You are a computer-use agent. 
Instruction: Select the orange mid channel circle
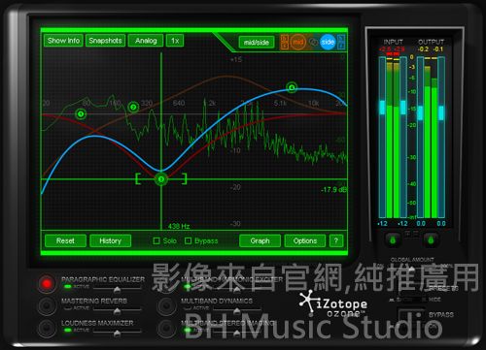coord(297,42)
